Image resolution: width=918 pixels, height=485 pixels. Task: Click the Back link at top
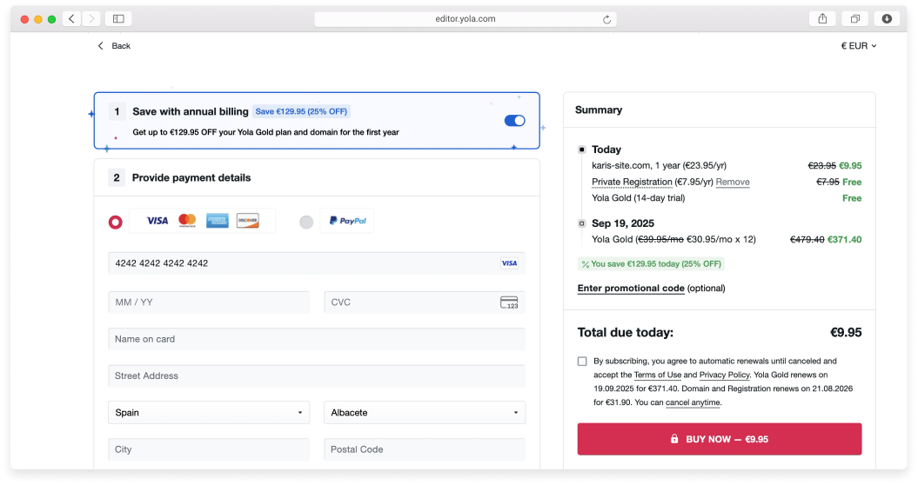114,46
